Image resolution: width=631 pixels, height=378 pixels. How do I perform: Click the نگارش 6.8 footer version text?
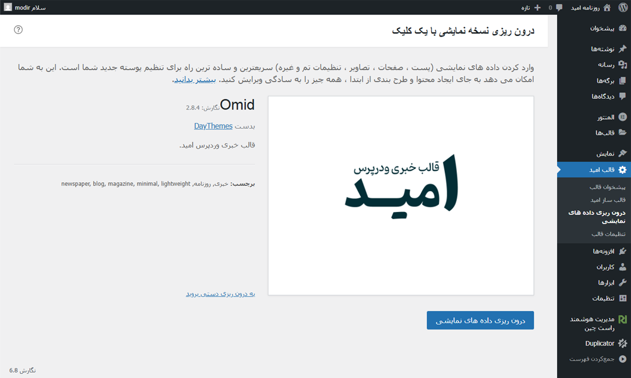23,370
